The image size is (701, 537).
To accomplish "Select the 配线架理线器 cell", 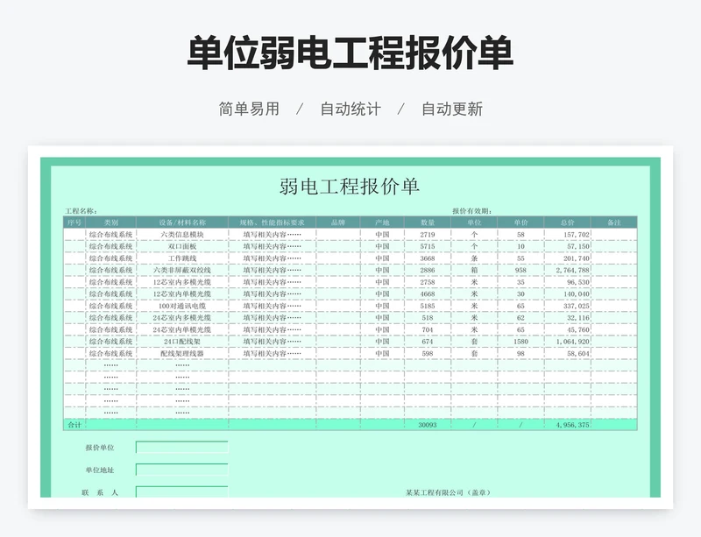I will click(x=182, y=353).
